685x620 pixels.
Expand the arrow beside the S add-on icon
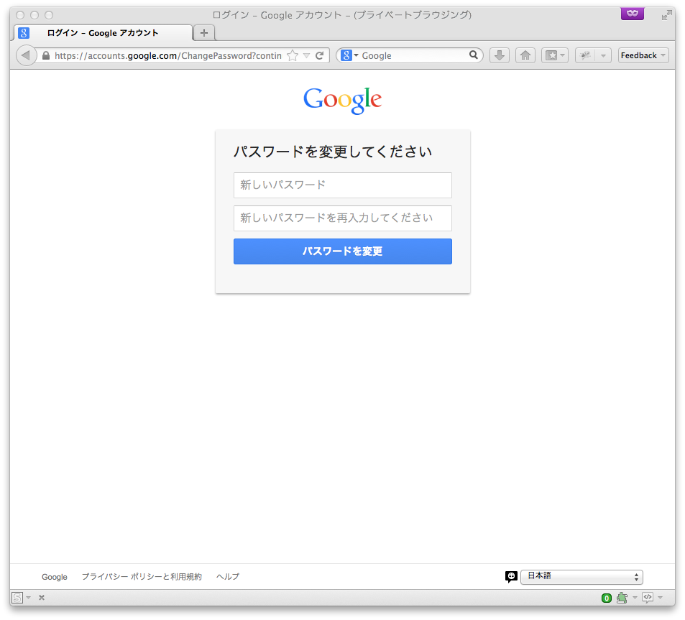pos(29,597)
